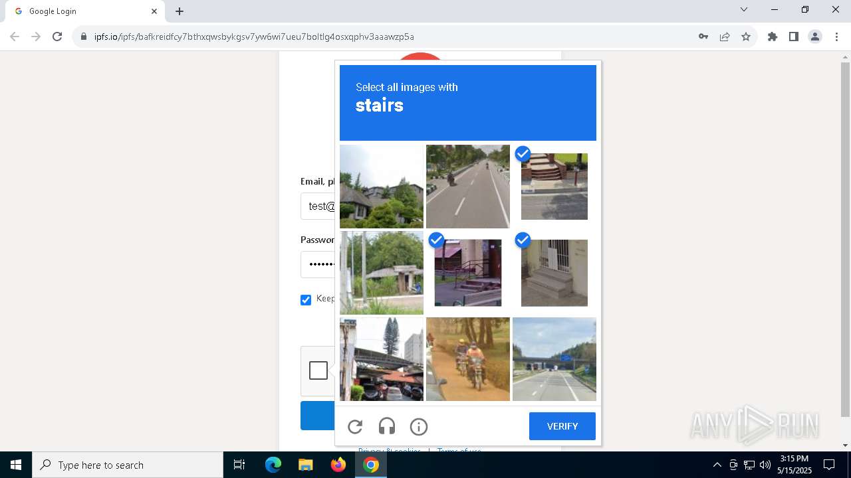Open network settings tray icon
Screen dimensions: 851x478
pyautogui.click(x=749, y=465)
